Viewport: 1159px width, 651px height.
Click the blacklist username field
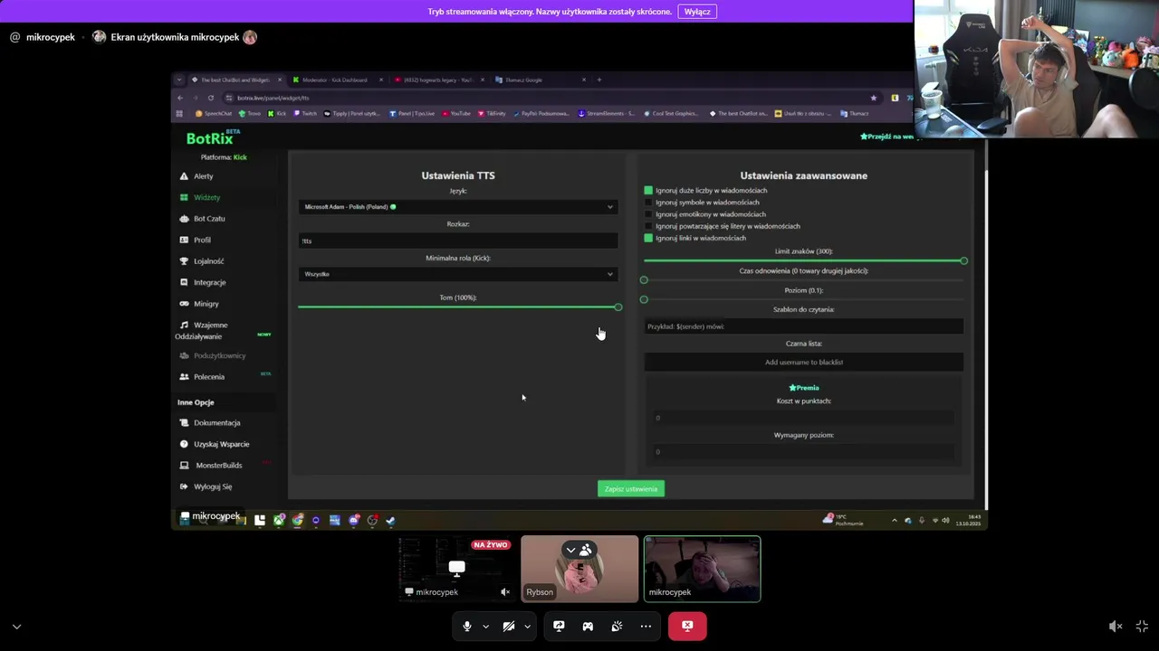(804, 362)
